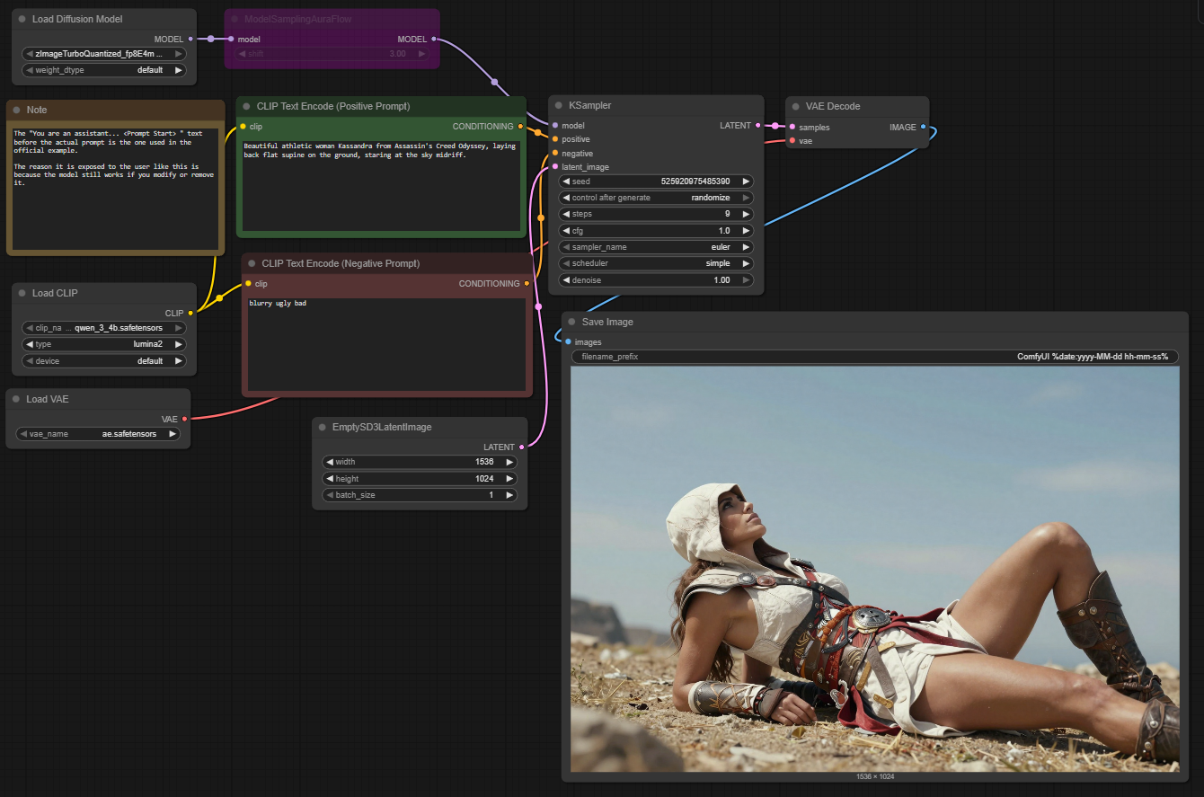The height and width of the screenshot is (797, 1204).
Task: Decrease the latent height with its left arrow
Action: click(x=329, y=479)
